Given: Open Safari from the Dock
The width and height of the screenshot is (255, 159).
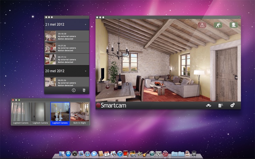Looking at the screenshot, I should click(88, 154).
